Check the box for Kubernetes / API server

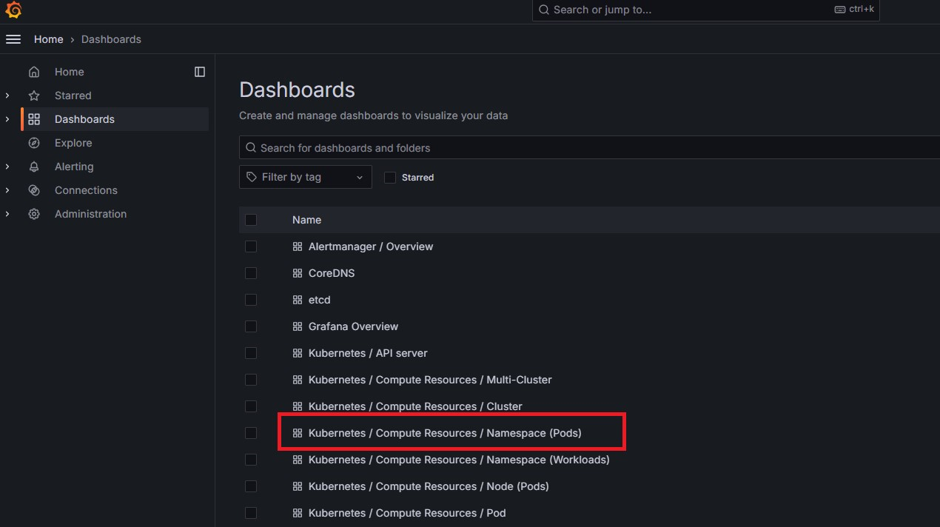(251, 353)
